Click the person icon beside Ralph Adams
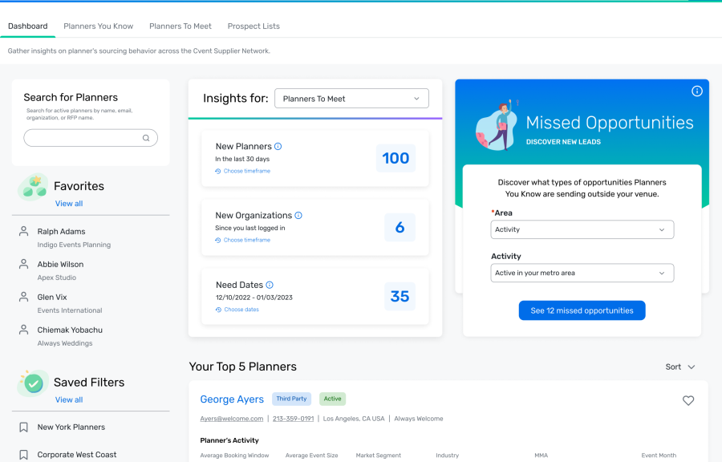This screenshot has width=722, height=462. pyautogui.click(x=22, y=229)
